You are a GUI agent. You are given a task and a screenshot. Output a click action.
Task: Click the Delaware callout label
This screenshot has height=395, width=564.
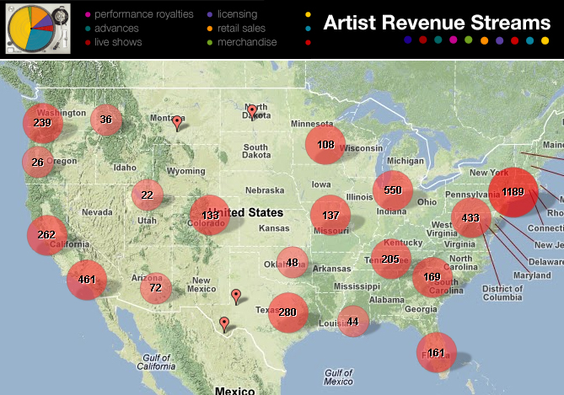545,262
